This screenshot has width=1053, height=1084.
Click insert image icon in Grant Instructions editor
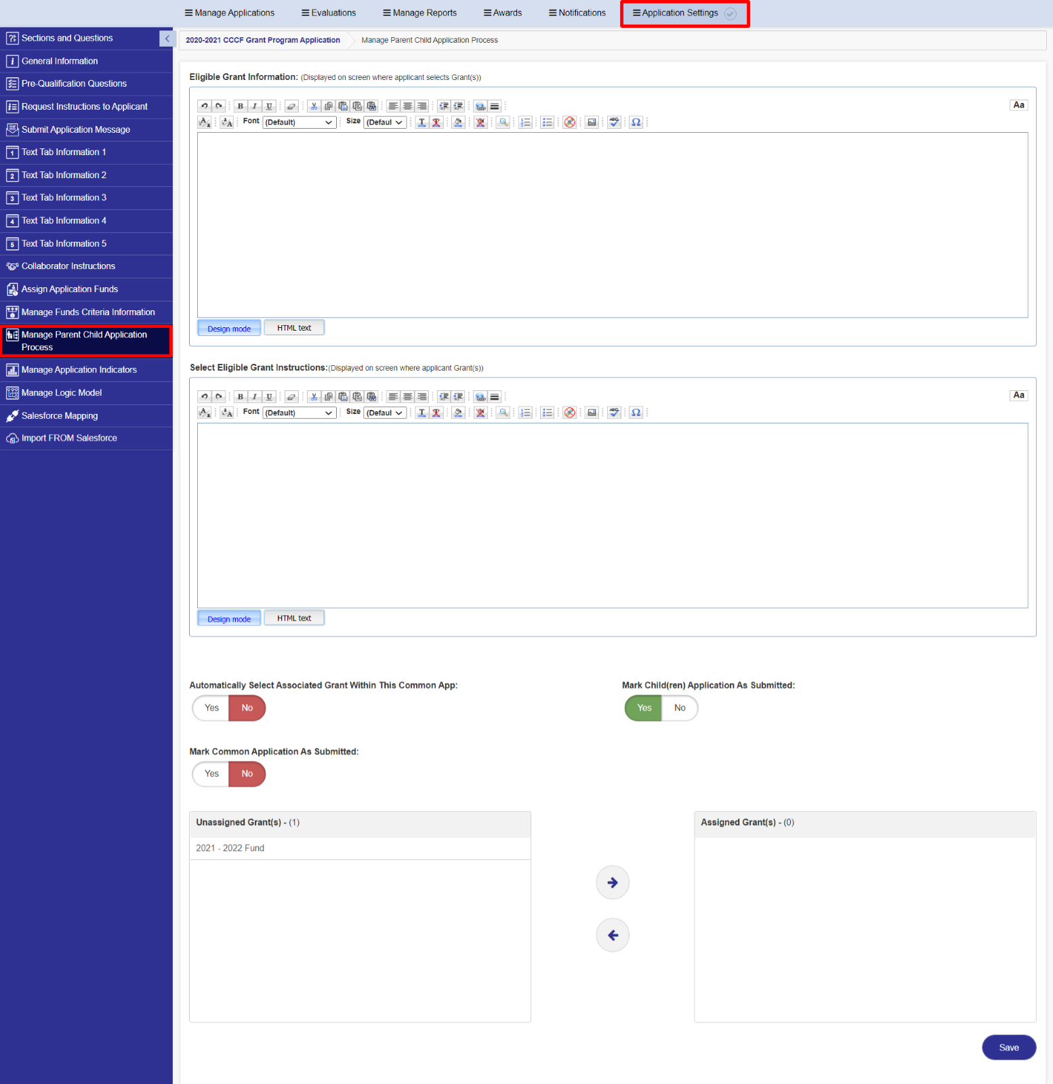click(592, 413)
